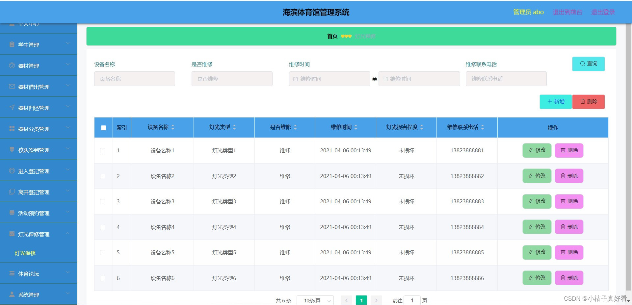
Task: Click pink 删除 for row 设备名称3
Action: point(569,201)
